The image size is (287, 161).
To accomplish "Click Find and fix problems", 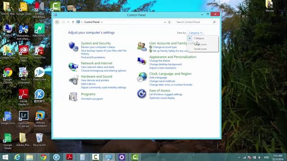I will [x=93, y=57].
